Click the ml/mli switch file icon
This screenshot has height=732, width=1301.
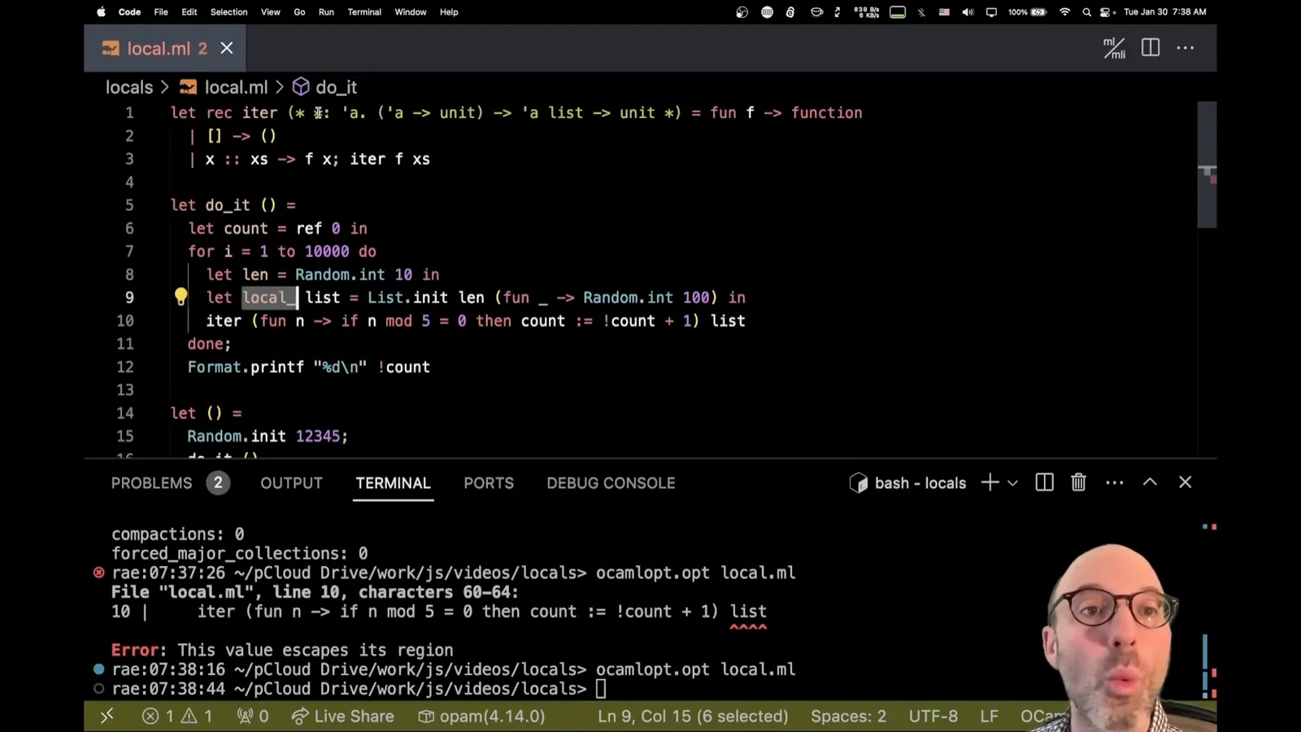click(1114, 48)
